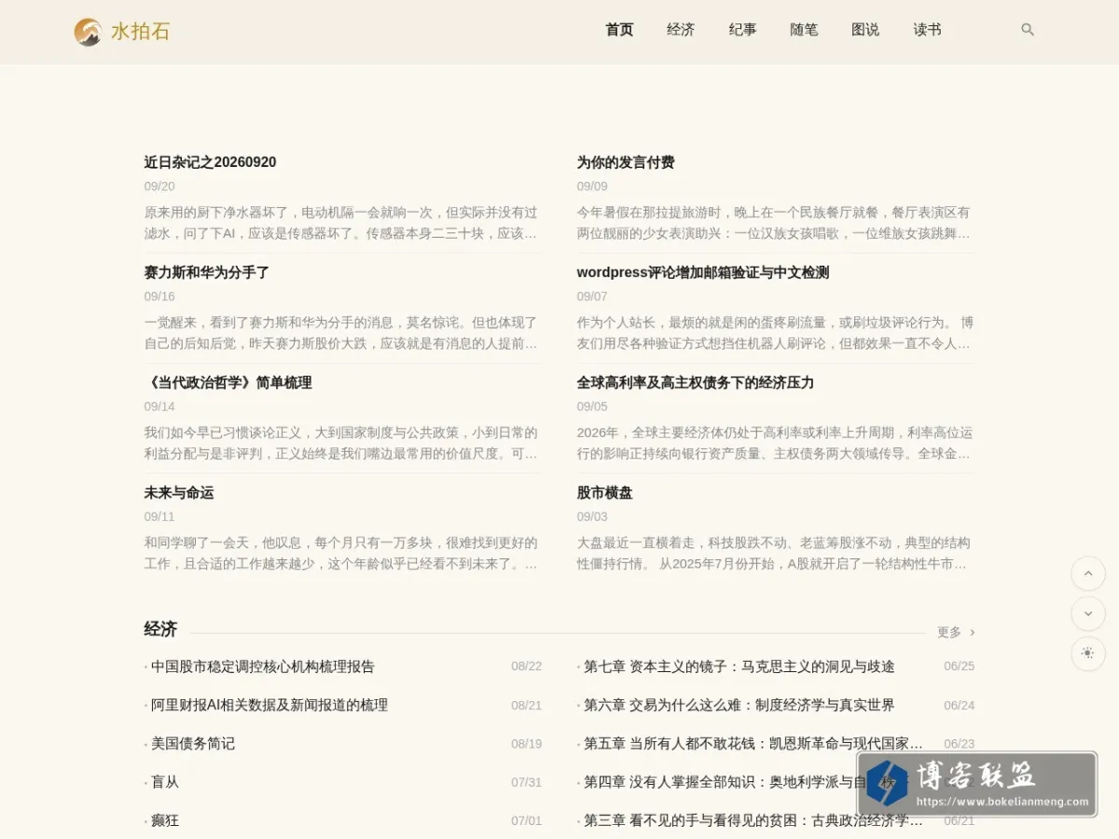Click the scroll-to-bottom arrow button
1119x839 pixels.
coord(1087,613)
